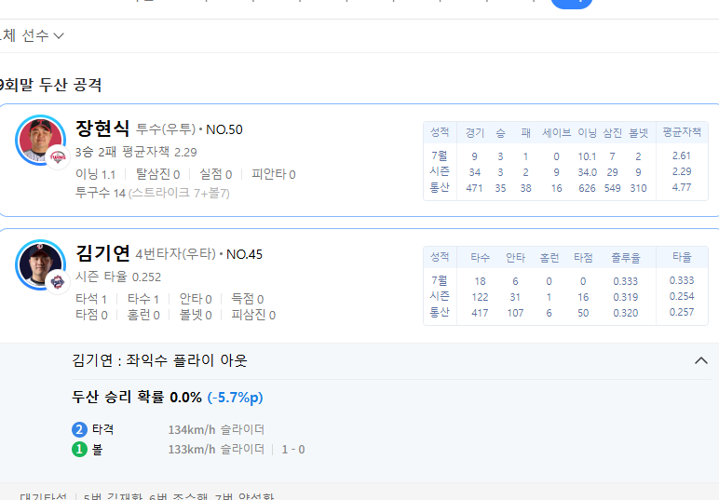Collapse the 김기연 좌익수 플라이 아웃 play detail

[x=701, y=360]
